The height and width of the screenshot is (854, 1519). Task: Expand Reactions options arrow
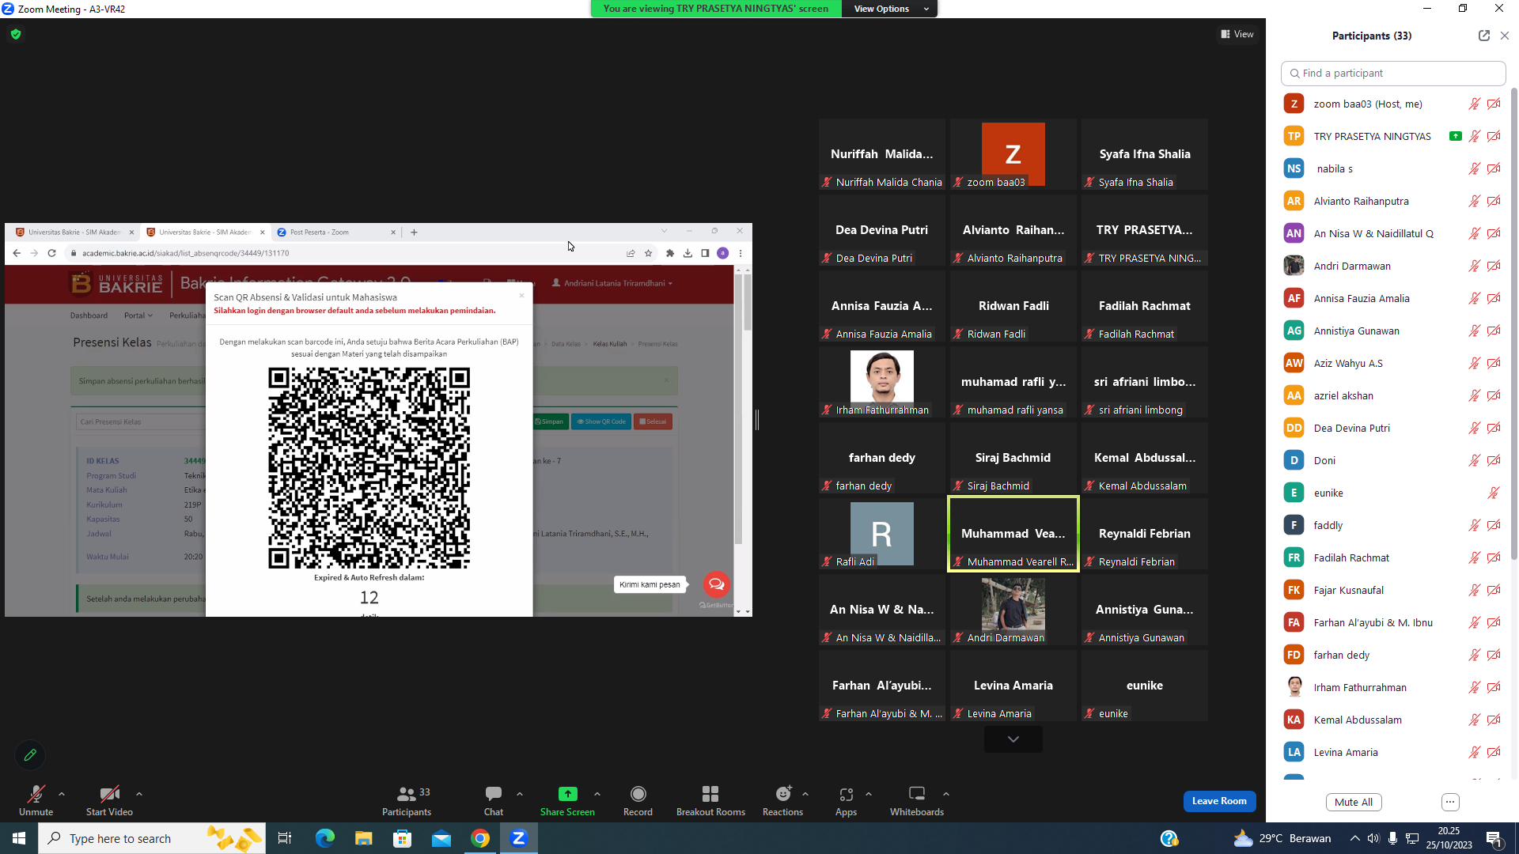805,794
